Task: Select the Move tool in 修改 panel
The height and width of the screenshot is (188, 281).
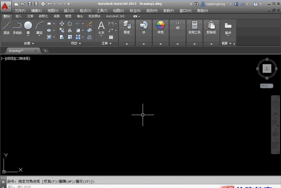Action: (x=62, y=23)
